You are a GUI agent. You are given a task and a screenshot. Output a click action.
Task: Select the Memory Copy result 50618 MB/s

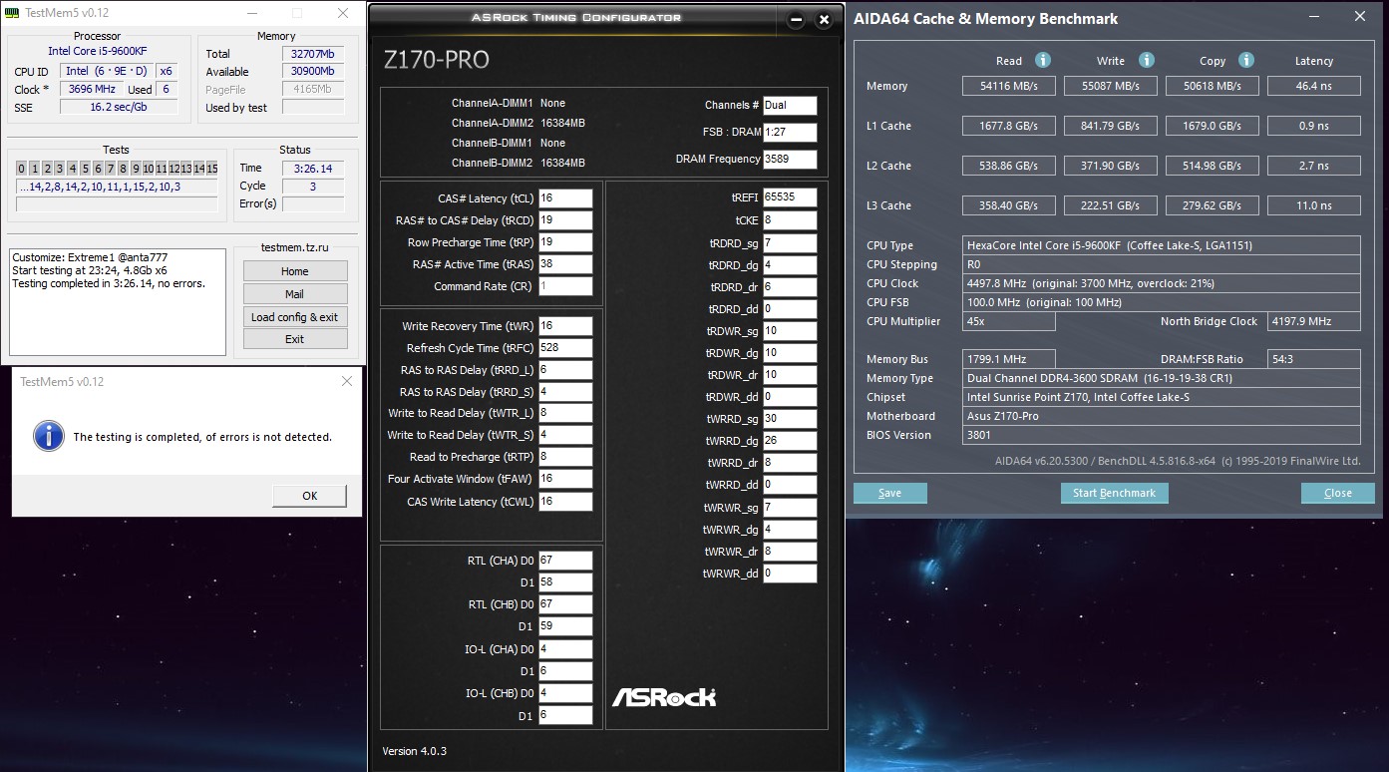pos(1212,86)
